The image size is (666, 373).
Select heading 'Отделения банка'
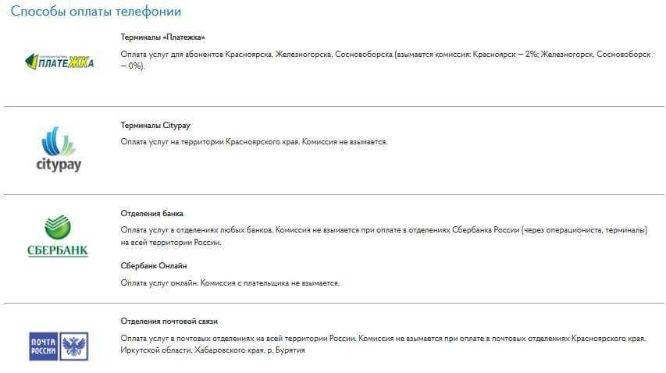coord(151,213)
